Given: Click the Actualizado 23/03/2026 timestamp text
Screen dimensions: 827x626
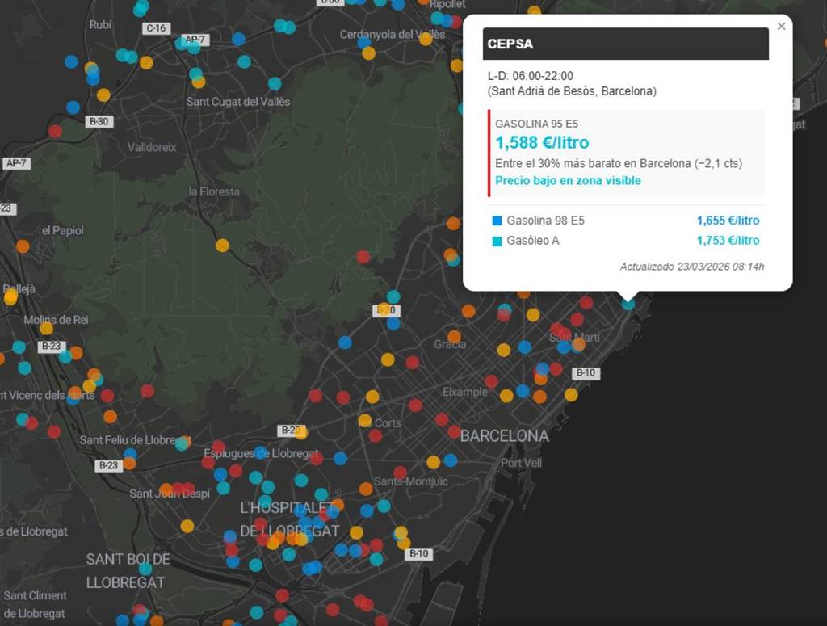Looking at the screenshot, I should (x=691, y=267).
